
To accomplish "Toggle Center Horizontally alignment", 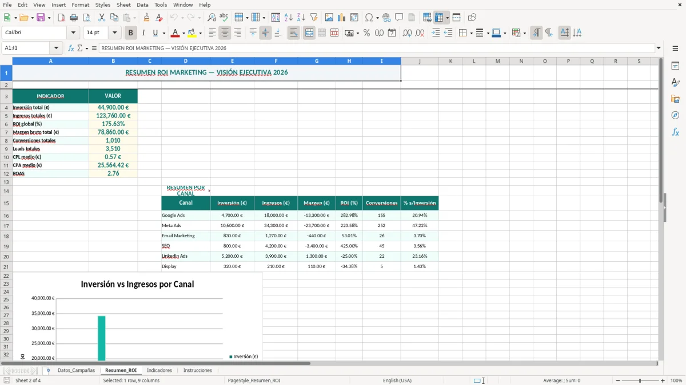I will (x=225, y=33).
